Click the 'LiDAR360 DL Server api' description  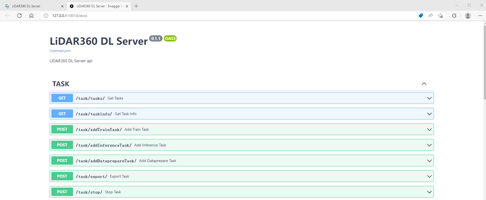point(71,61)
